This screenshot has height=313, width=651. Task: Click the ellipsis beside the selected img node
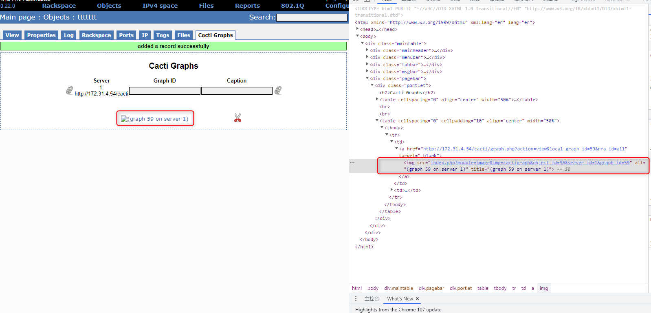[352, 163]
